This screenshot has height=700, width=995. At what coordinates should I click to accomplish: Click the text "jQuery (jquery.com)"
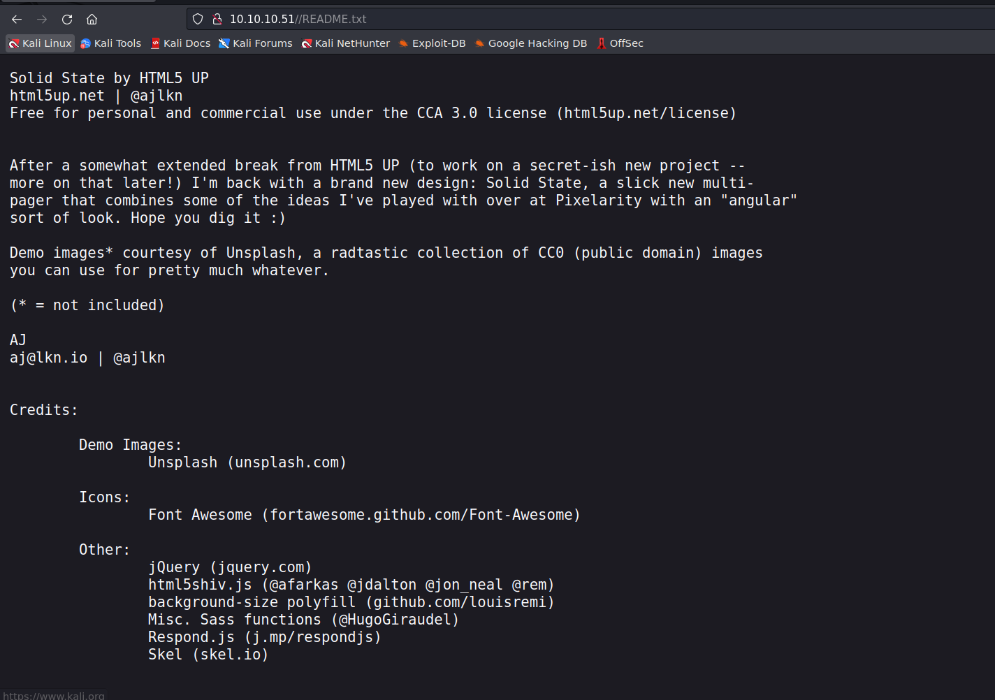[x=230, y=567]
